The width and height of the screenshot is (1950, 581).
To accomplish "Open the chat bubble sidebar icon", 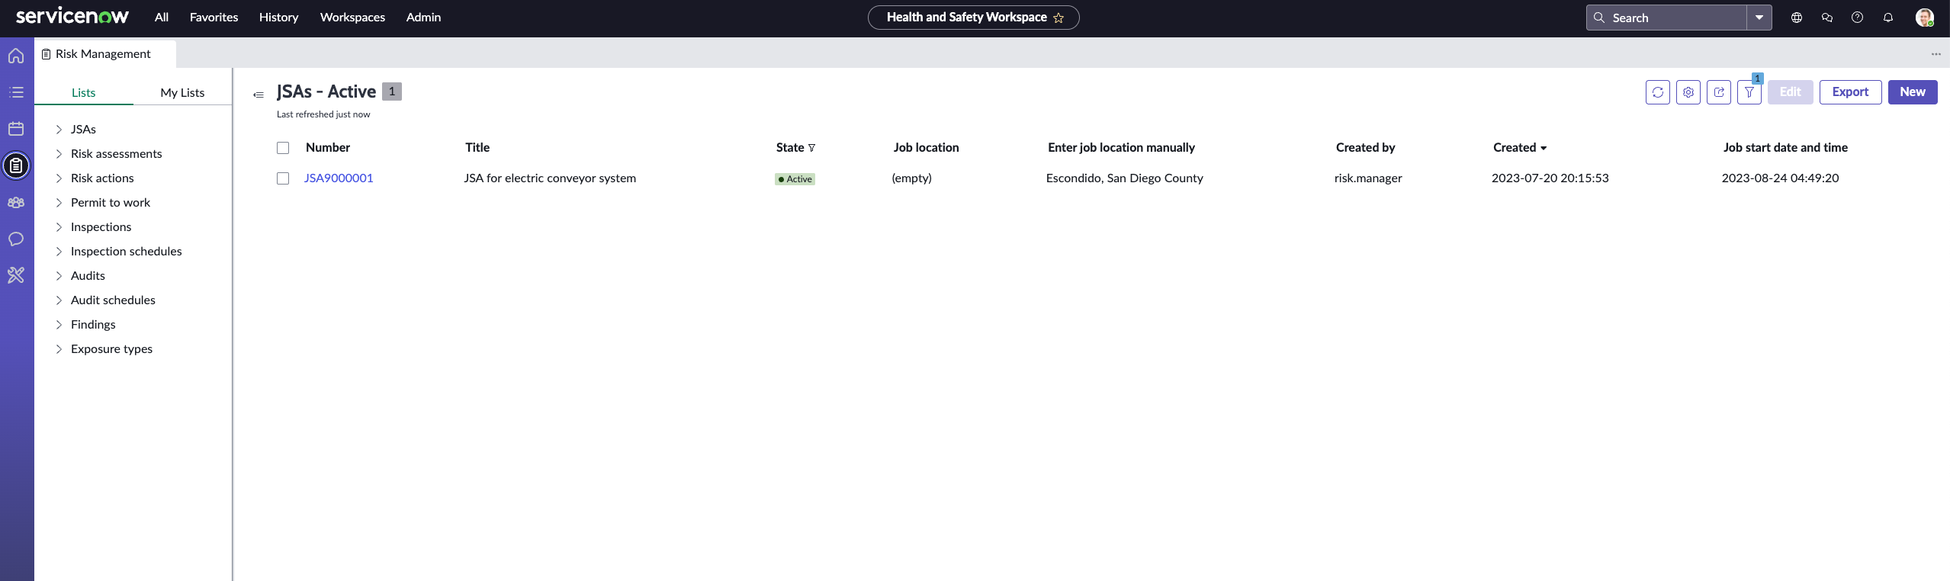I will (x=16, y=239).
